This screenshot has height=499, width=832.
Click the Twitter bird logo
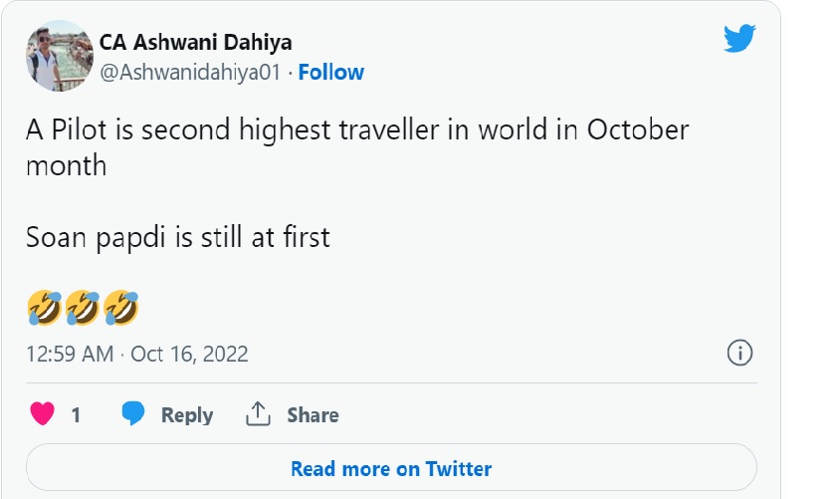click(740, 40)
